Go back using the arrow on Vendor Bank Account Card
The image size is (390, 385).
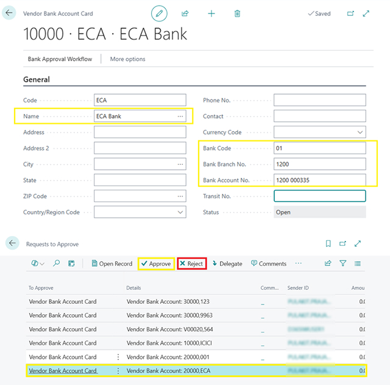[x=9, y=13]
